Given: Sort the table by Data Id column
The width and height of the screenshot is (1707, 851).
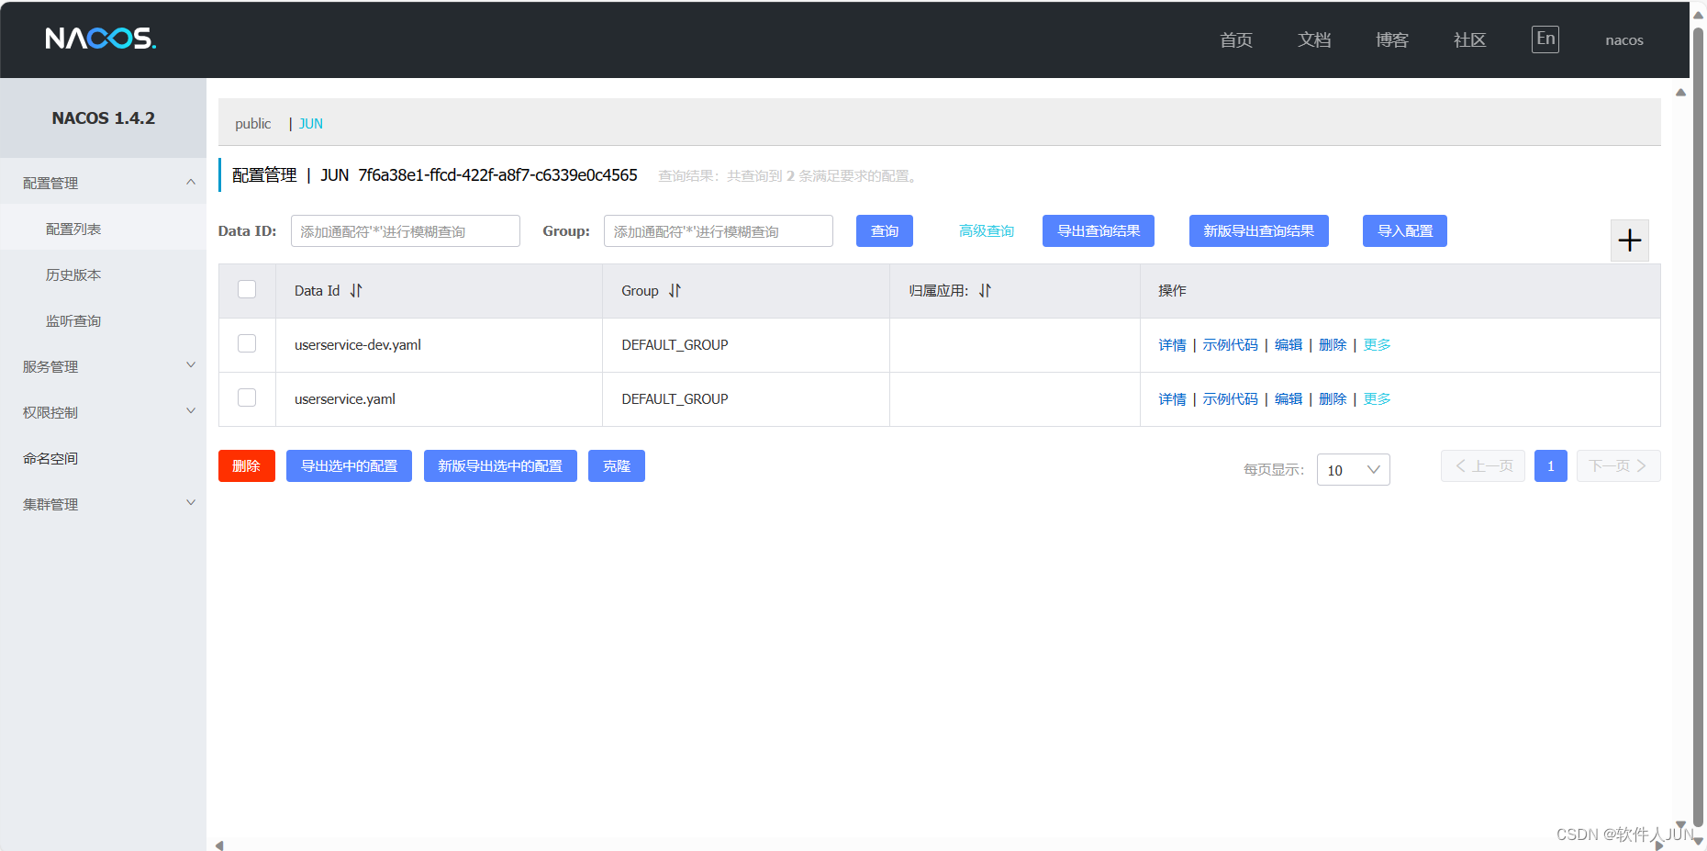Looking at the screenshot, I should 356,290.
